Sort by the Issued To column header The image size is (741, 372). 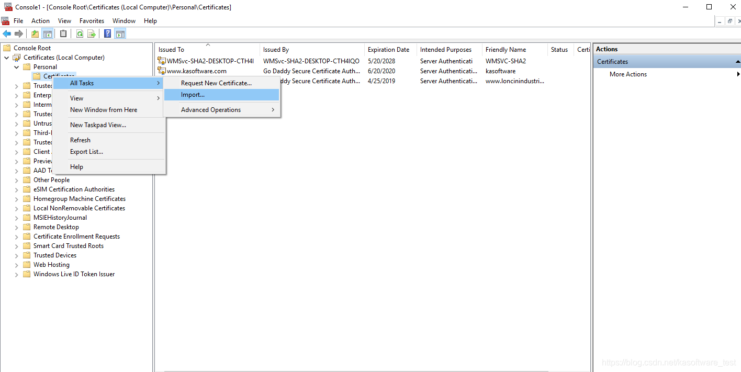point(207,50)
